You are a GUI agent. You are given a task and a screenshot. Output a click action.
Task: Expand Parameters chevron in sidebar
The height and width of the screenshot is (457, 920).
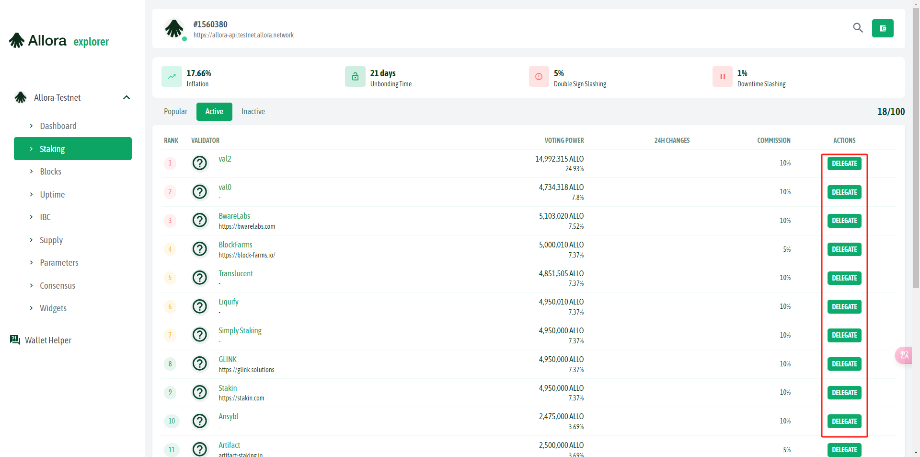[x=31, y=262]
